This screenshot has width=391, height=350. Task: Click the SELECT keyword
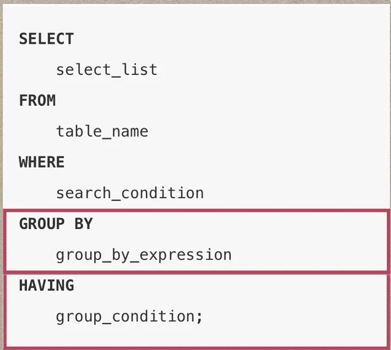pos(47,39)
